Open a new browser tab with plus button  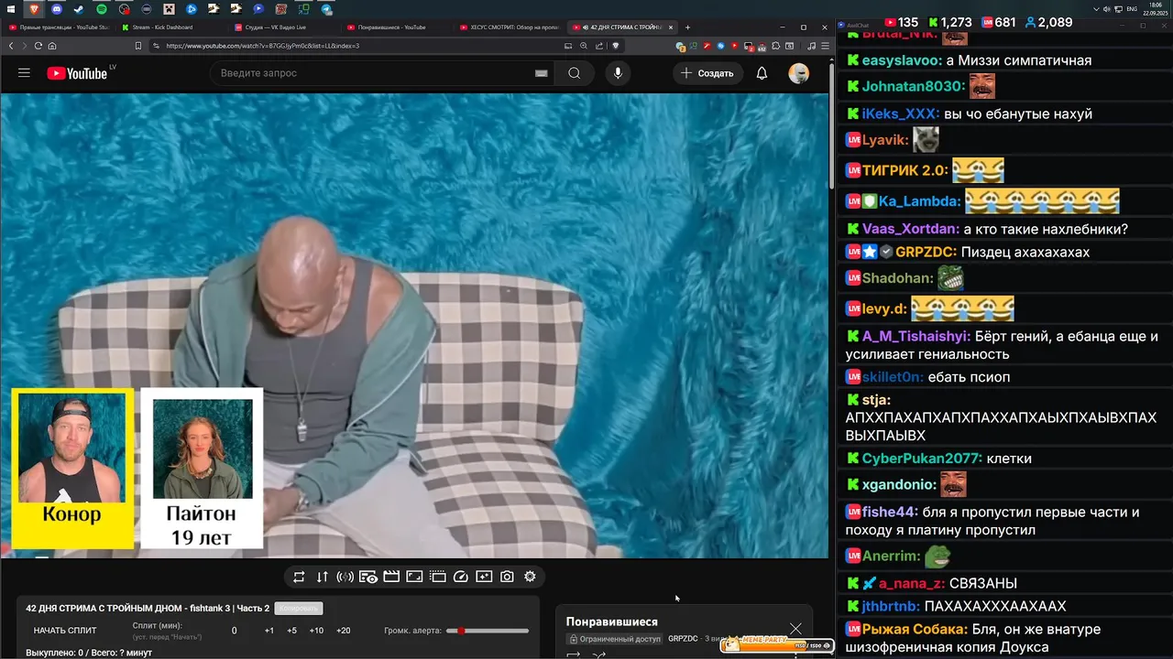pos(687,27)
